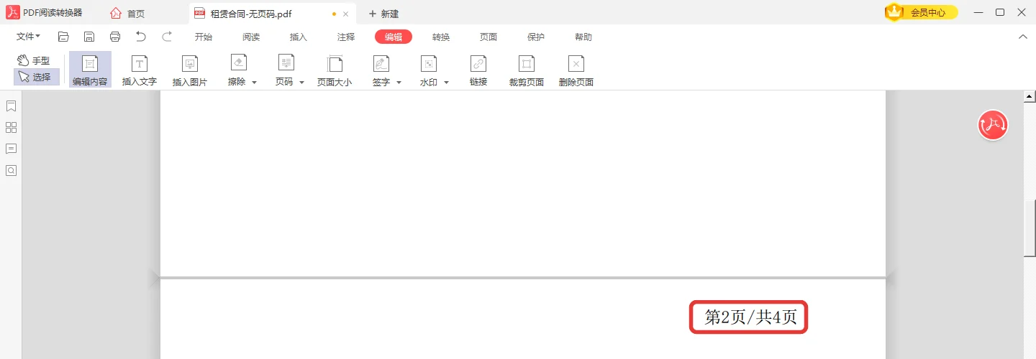
Task: Select the Hand (手型) tool
Action: [34, 61]
